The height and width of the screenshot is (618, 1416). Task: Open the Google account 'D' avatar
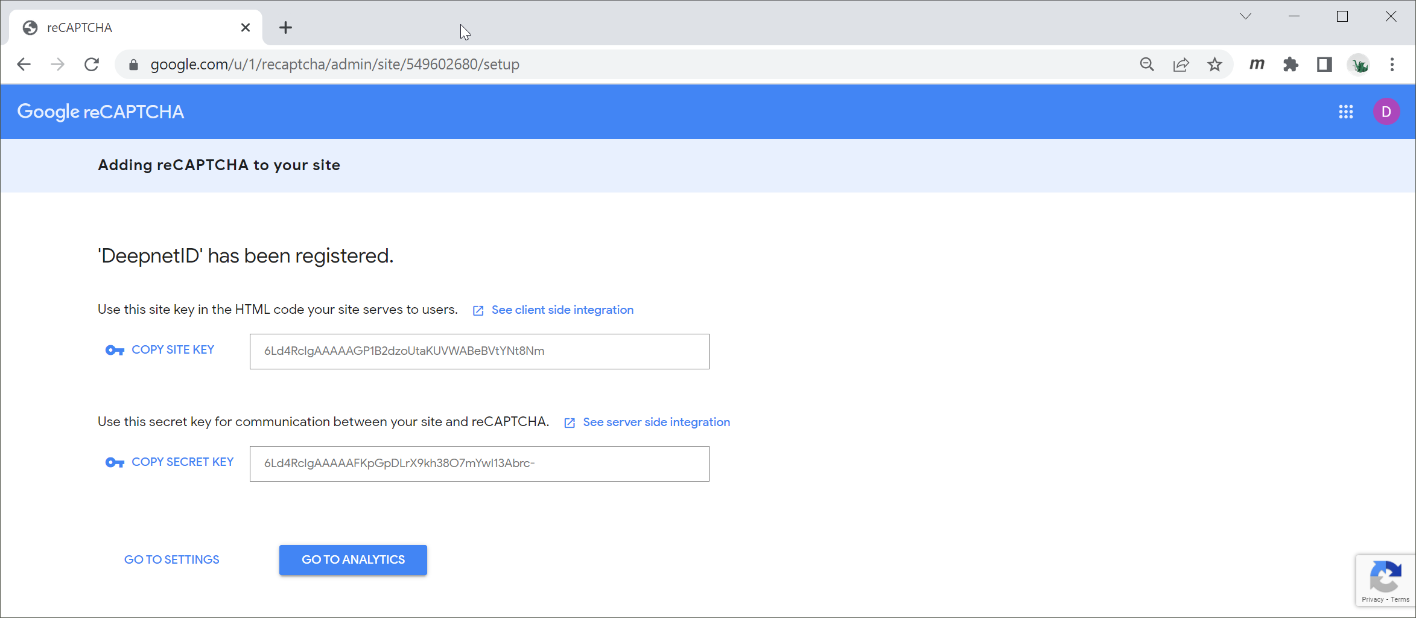(x=1386, y=112)
